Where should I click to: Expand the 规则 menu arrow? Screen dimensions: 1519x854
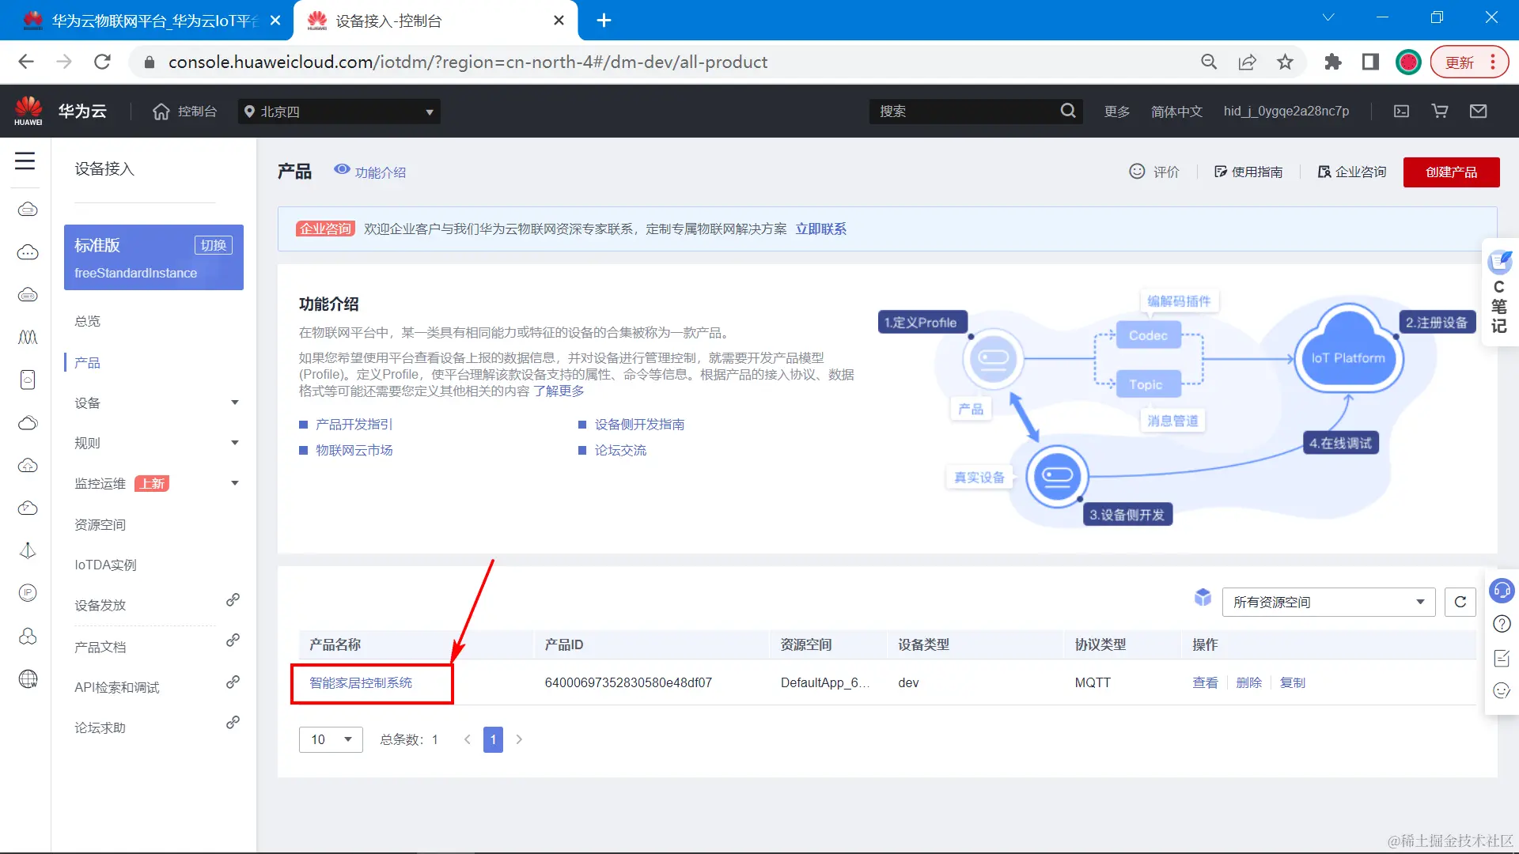pos(235,443)
